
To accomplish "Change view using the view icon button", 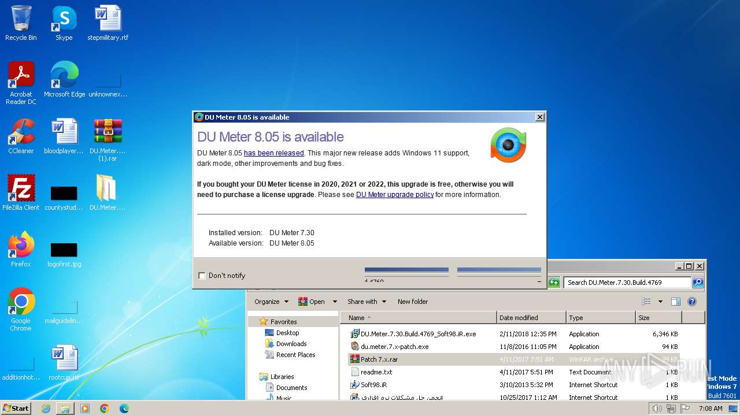I will coord(646,302).
